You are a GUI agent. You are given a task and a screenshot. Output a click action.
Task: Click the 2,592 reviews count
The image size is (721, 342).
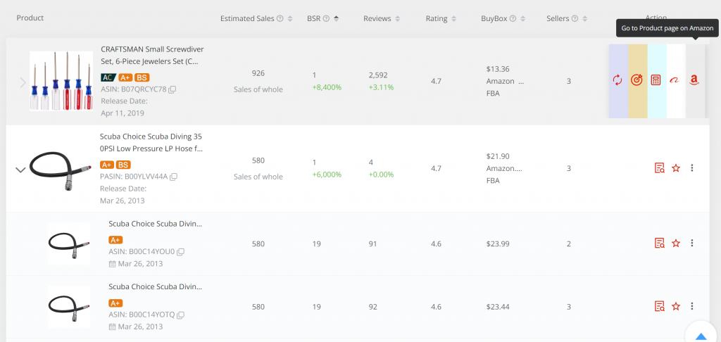378,75
